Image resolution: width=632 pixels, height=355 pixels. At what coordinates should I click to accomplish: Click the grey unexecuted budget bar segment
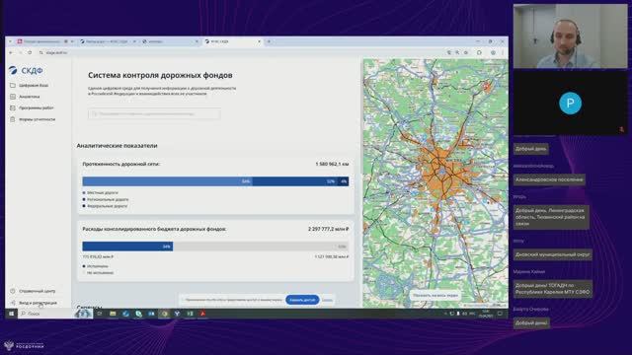point(261,247)
